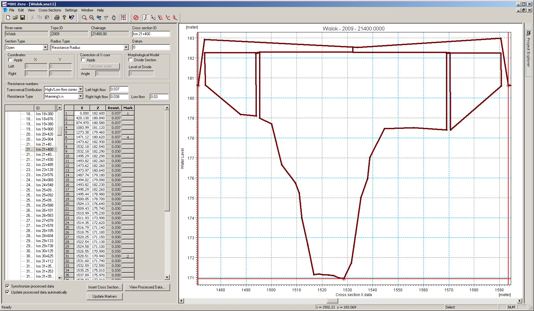Click Mark cell for row 31
This screenshot has height=311, width=534.
pos(128,256)
